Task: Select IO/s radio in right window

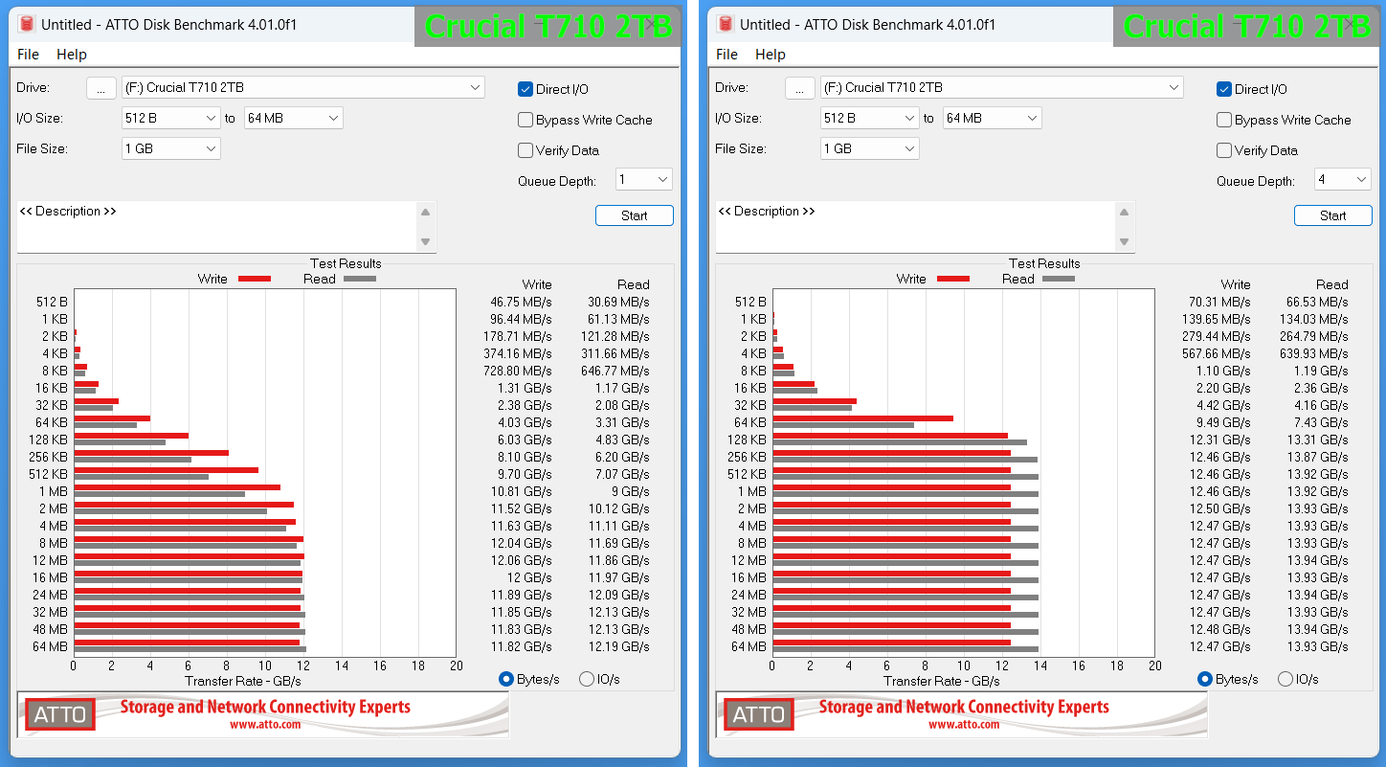Action: pyautogui.click(x=1285, y=679)
